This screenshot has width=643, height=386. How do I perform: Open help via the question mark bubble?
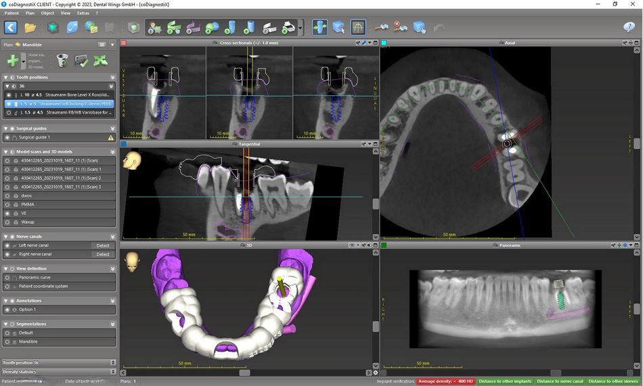[x=629, y=28]
